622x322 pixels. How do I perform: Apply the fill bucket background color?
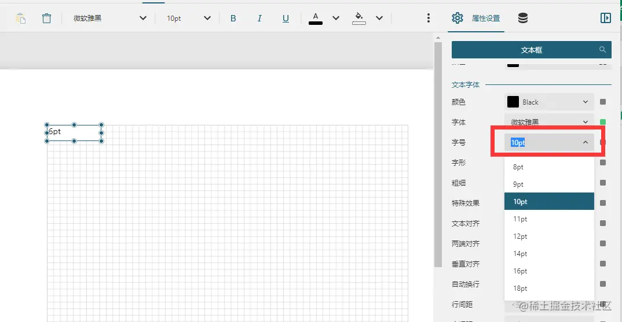358,18
